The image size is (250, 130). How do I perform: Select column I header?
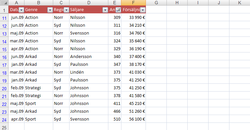tap(198, 3)
